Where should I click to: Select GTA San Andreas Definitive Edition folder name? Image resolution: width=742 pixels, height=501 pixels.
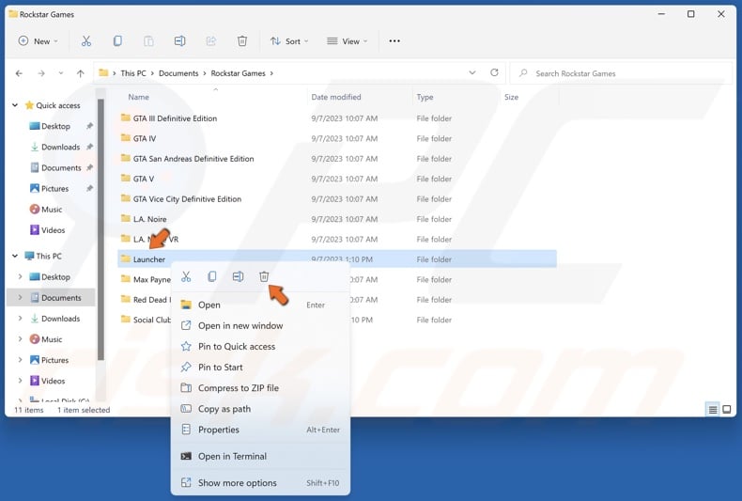click(x=193, y=159)
